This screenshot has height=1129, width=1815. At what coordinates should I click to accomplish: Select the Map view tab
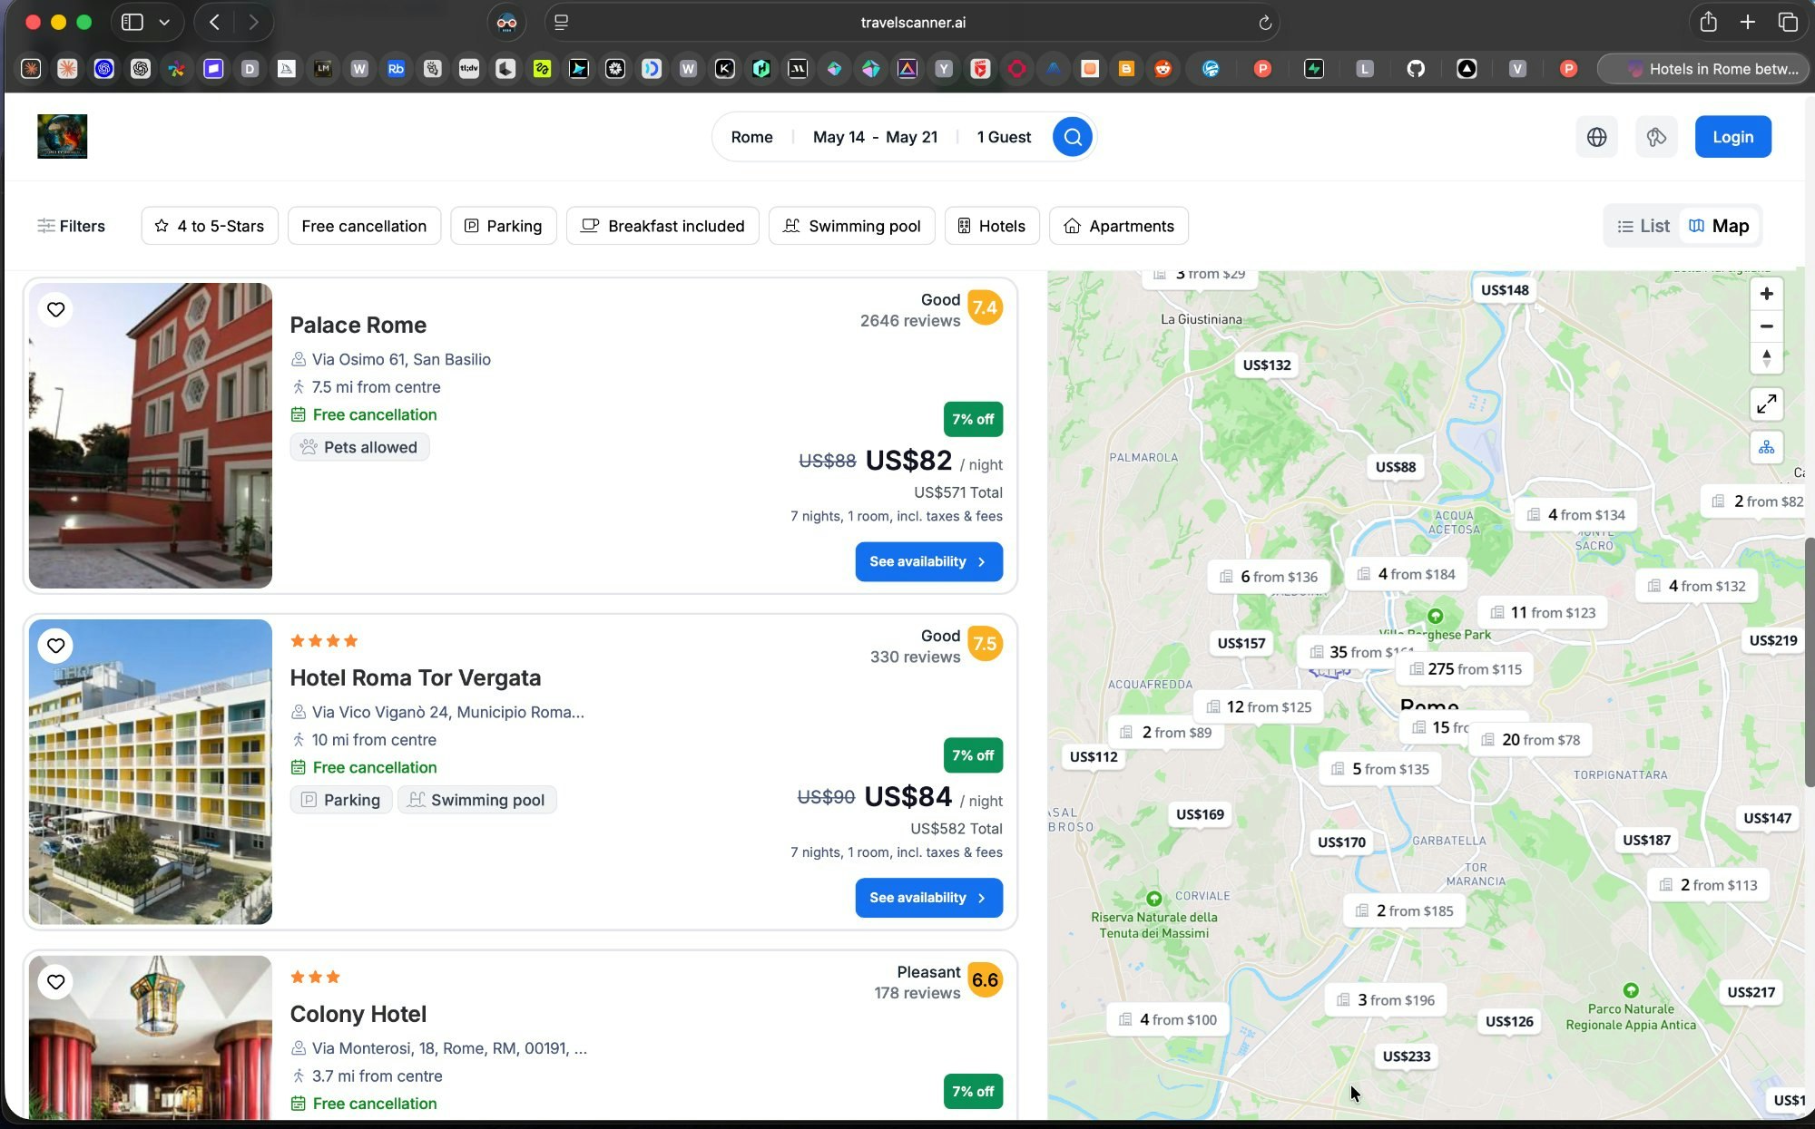(1719, 226)
